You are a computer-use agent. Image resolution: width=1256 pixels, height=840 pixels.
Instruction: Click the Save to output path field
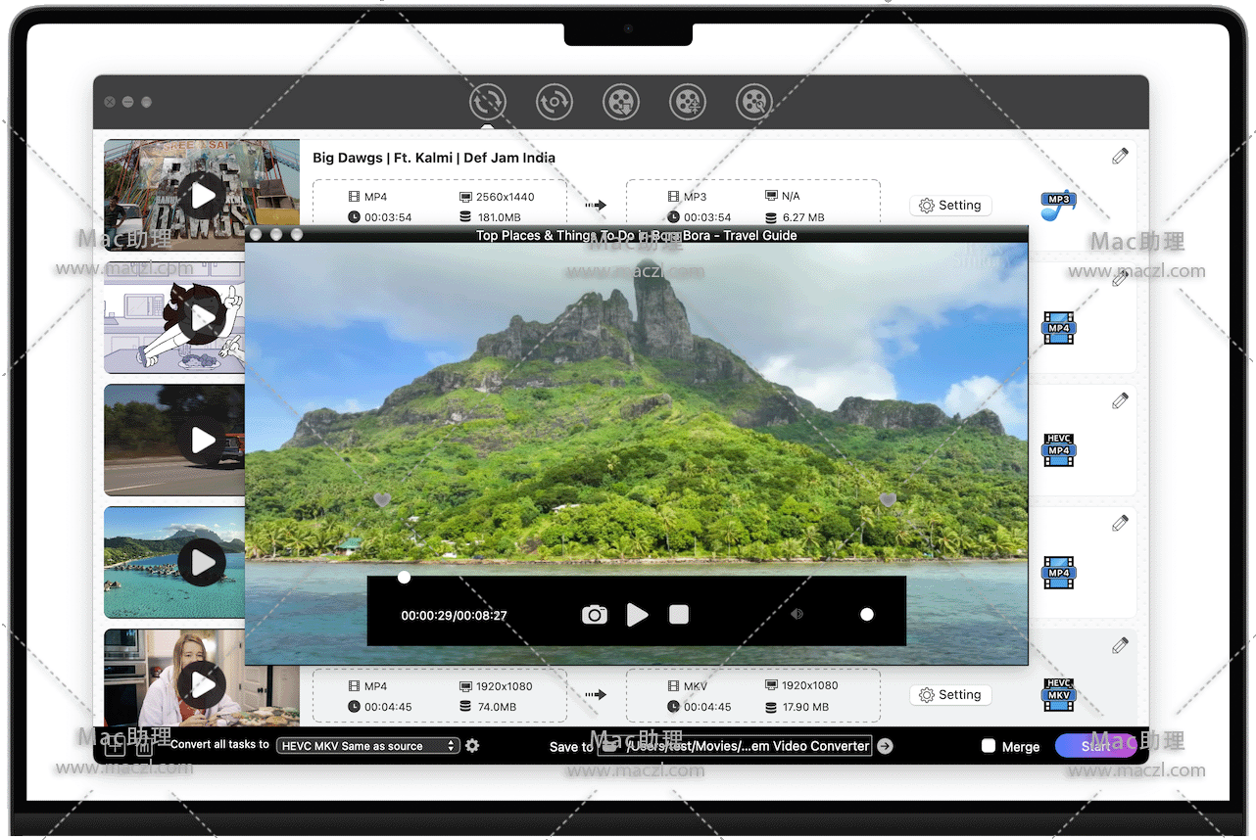747,746
